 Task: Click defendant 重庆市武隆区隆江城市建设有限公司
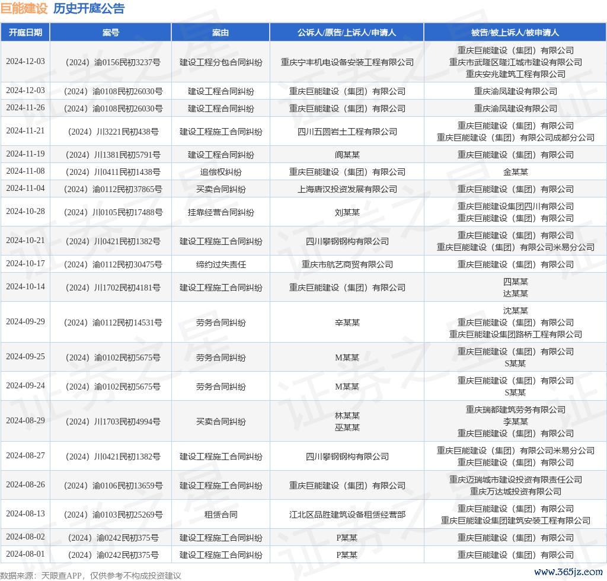pyautogui.click(x=516, y=62)
